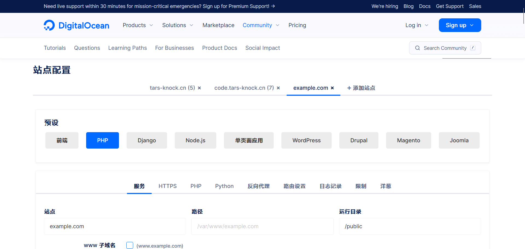Click the 路径 path input field
Screen dimensions: 525x249
[262, 226]
